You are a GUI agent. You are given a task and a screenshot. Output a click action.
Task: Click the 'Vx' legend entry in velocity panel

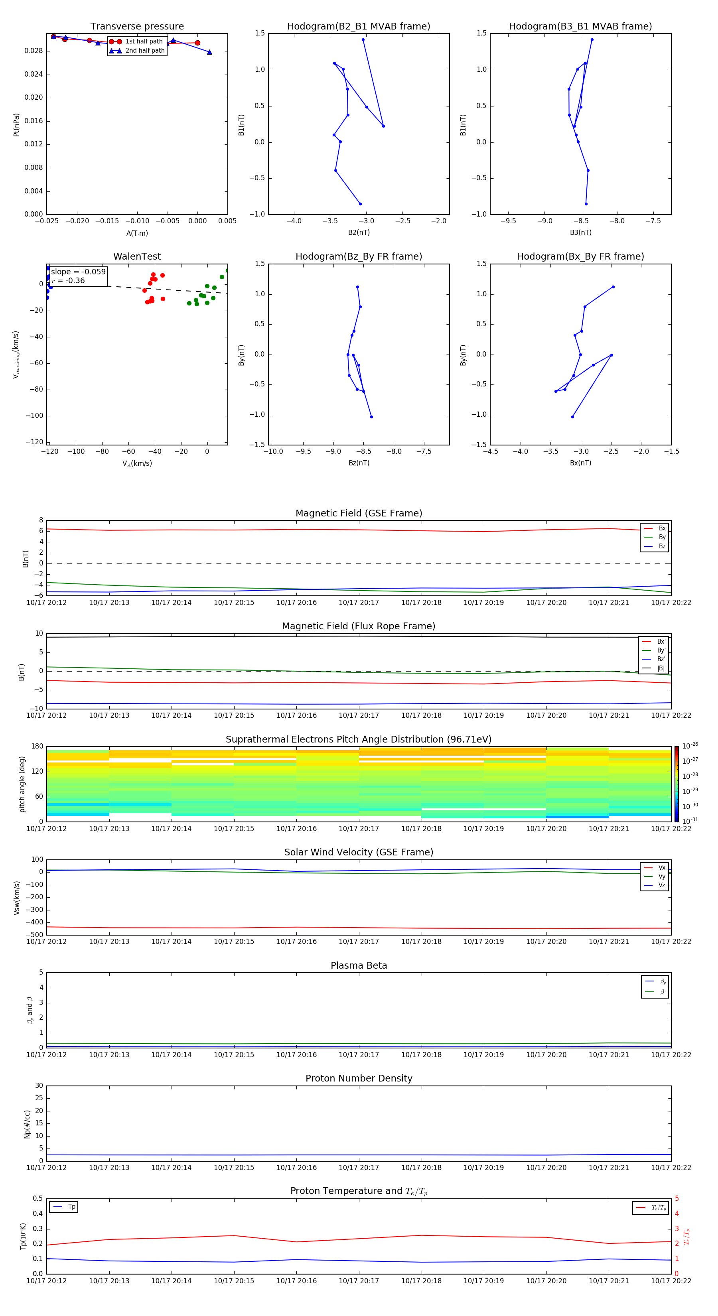tap(655, 867)
